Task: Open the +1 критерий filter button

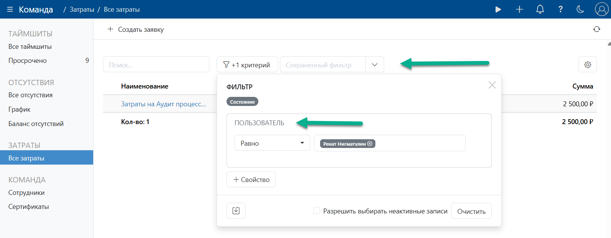Action: [247, 64]
